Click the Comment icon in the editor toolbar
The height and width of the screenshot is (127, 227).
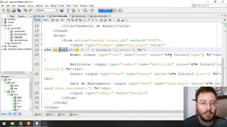[118, 20]
